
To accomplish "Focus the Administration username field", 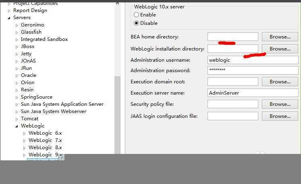I will 253,60.
